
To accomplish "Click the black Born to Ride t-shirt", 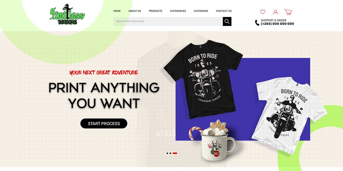I will point(203,79).
